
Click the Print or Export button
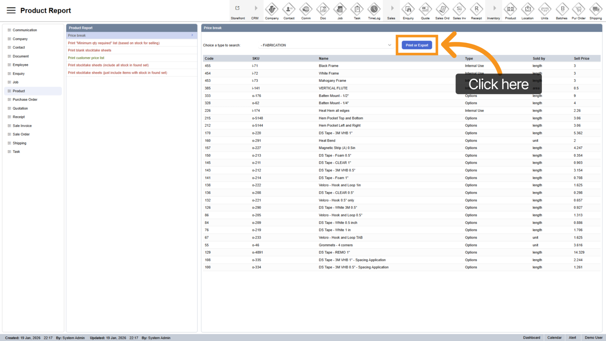pyautogui.click(x=417, y=45)
